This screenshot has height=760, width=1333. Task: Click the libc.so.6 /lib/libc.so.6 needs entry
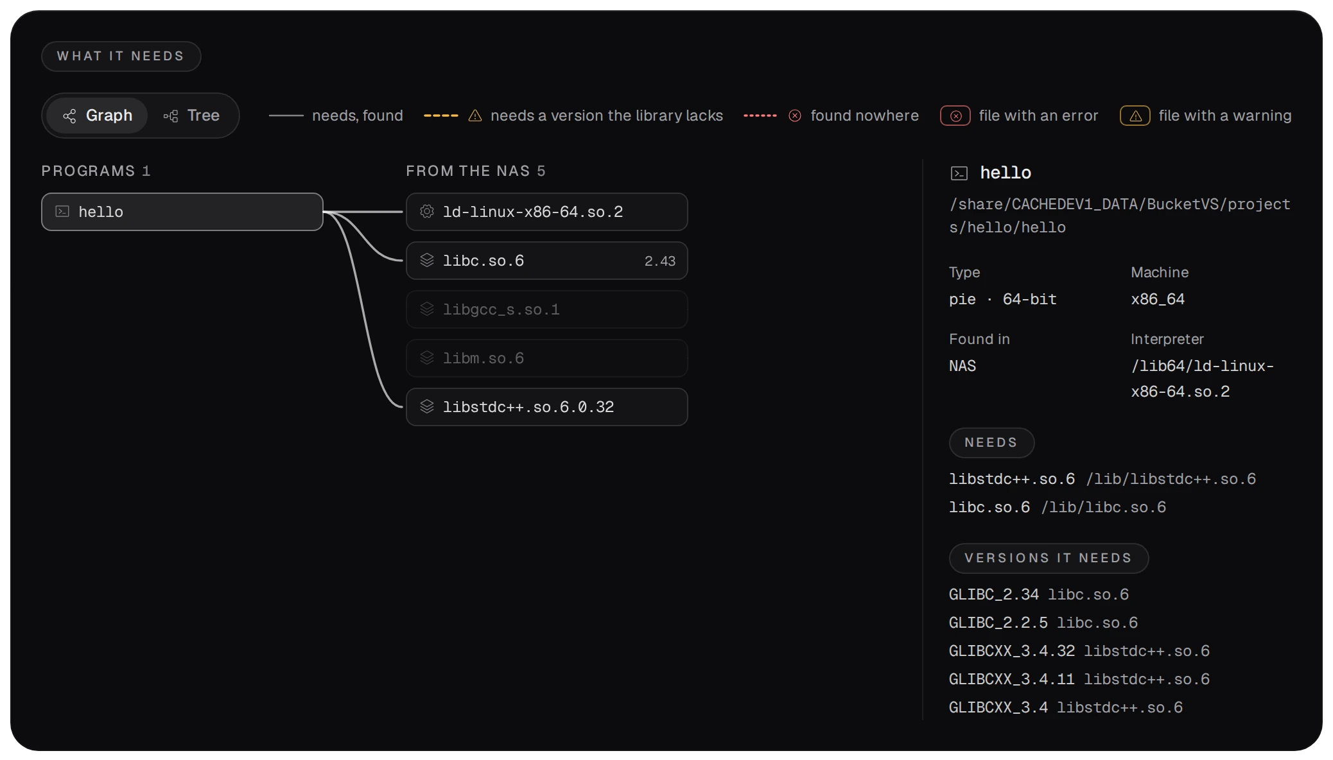[x=1058, y=507]
